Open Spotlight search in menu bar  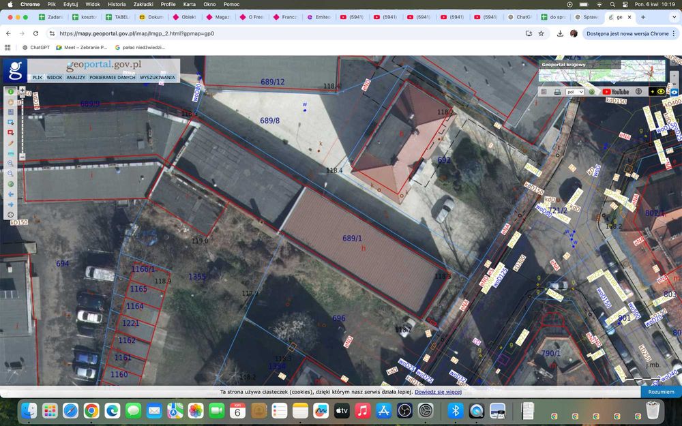click(x=612, y=4)
